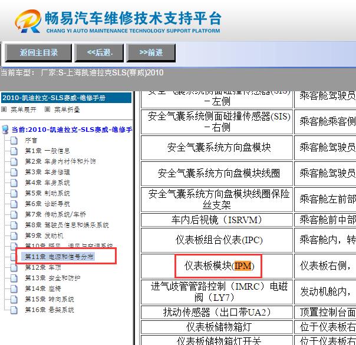
Task: Click the page icon beside 第12章
Action: [x=14, y=267]
